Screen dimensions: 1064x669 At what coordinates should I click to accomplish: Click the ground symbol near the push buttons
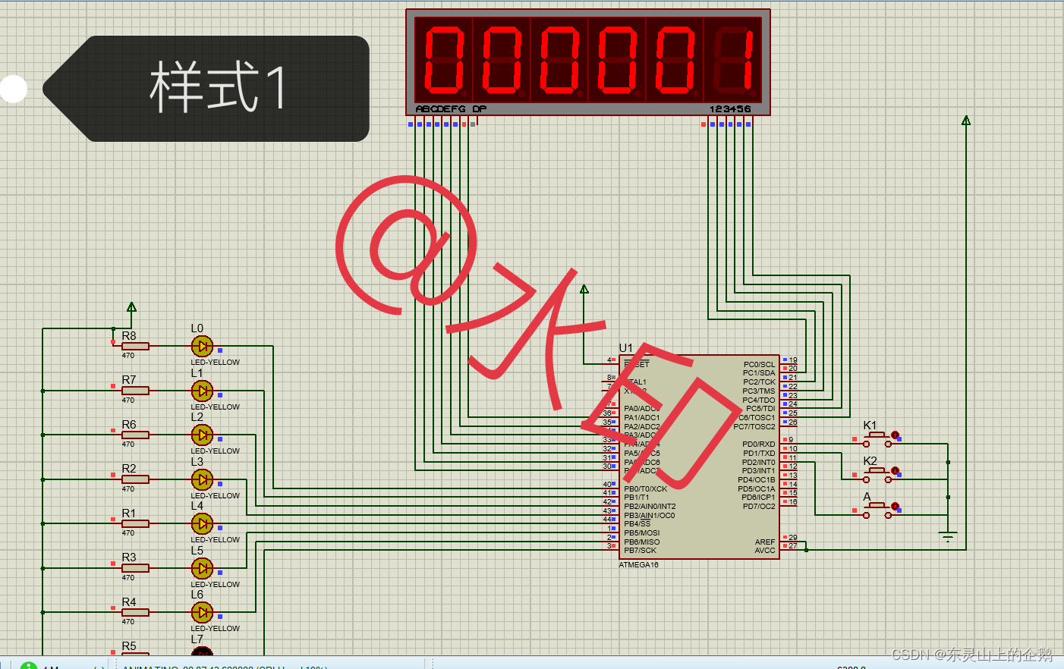coord(948,536)
